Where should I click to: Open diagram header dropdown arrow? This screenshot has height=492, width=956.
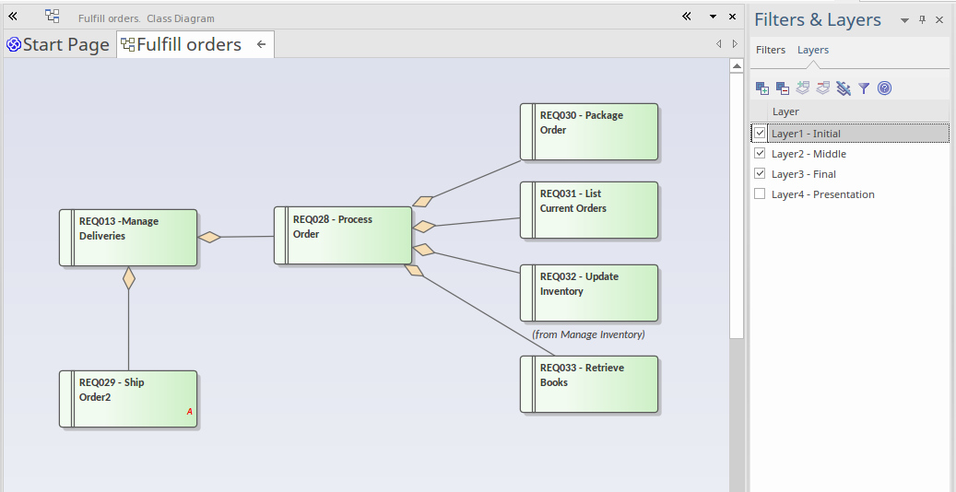(x=712, y=17)
